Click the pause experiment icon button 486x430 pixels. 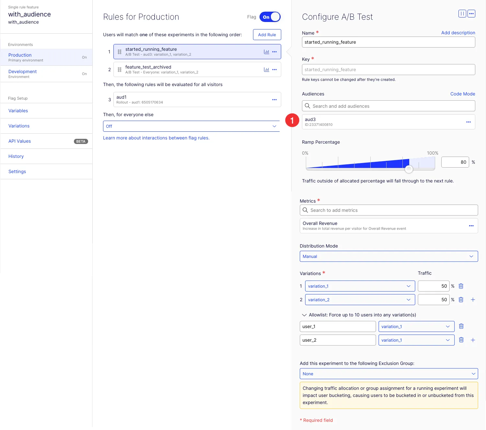point(462,14)
